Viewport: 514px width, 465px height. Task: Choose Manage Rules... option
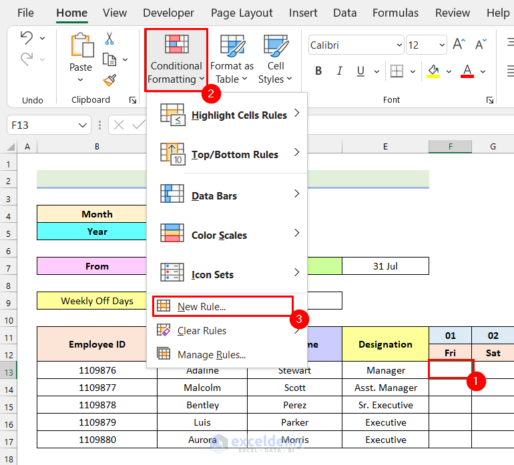227,354
